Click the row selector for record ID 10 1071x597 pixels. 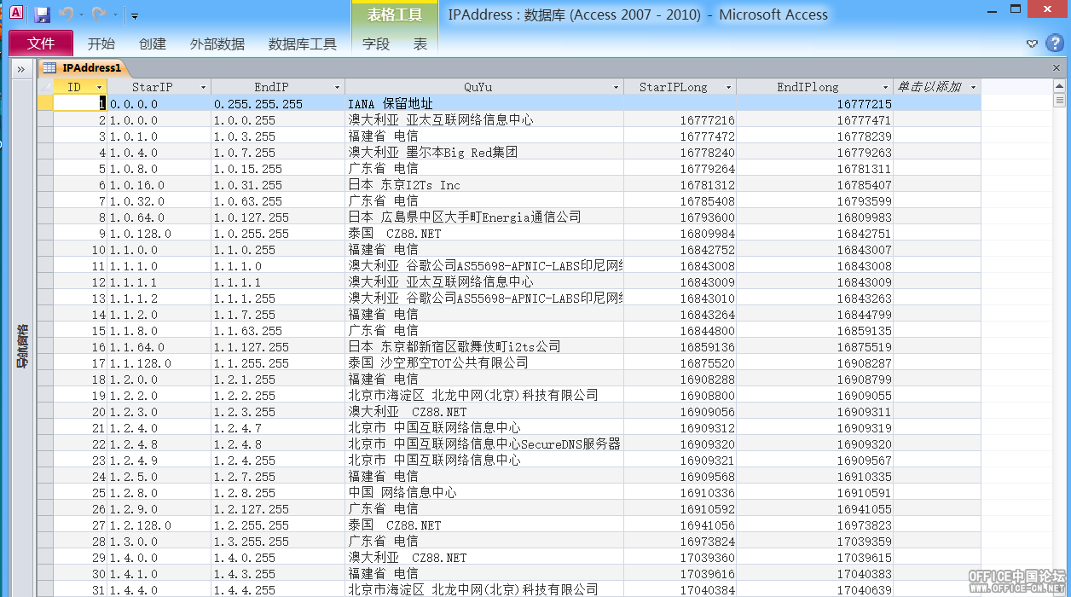(45, 249)
